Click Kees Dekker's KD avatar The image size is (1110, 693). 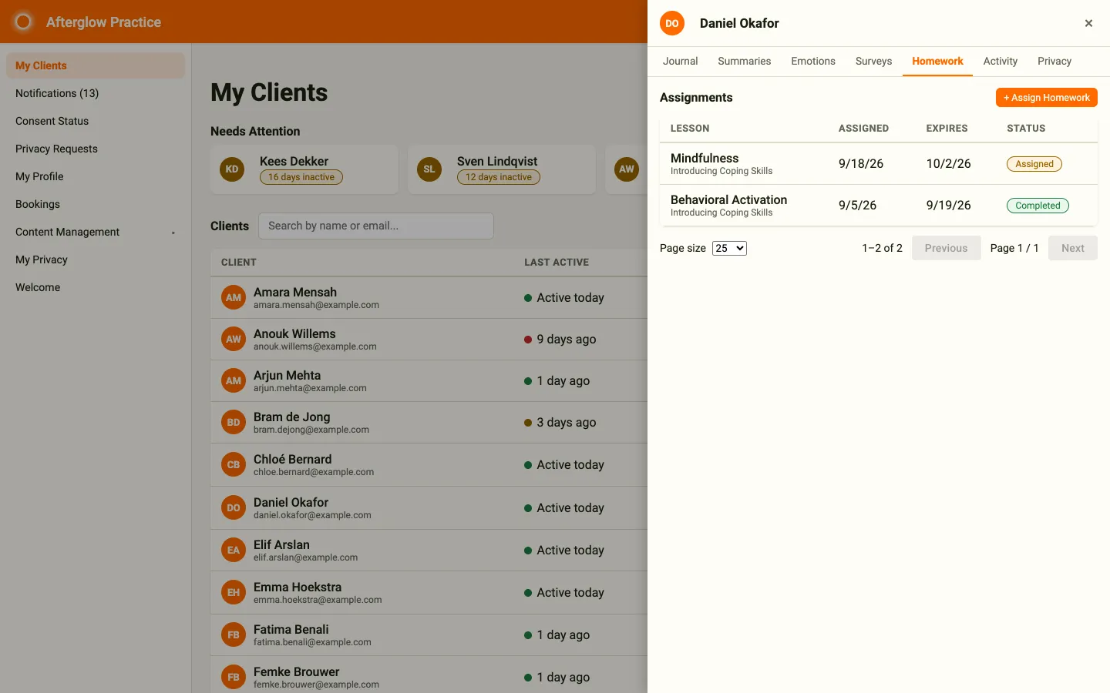coord(232,169)
